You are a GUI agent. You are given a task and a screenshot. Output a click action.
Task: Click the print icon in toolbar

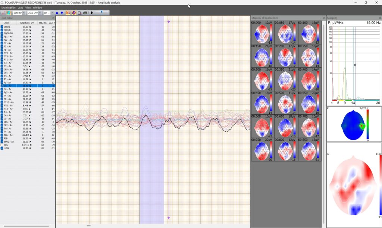(x=85, y=13)
